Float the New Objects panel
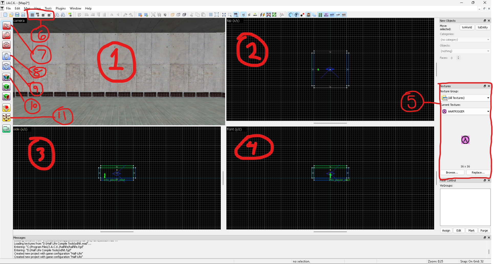 click(x=485, y=21)
